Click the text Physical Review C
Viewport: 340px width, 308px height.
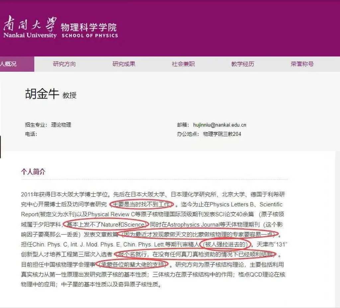(111, 214)
